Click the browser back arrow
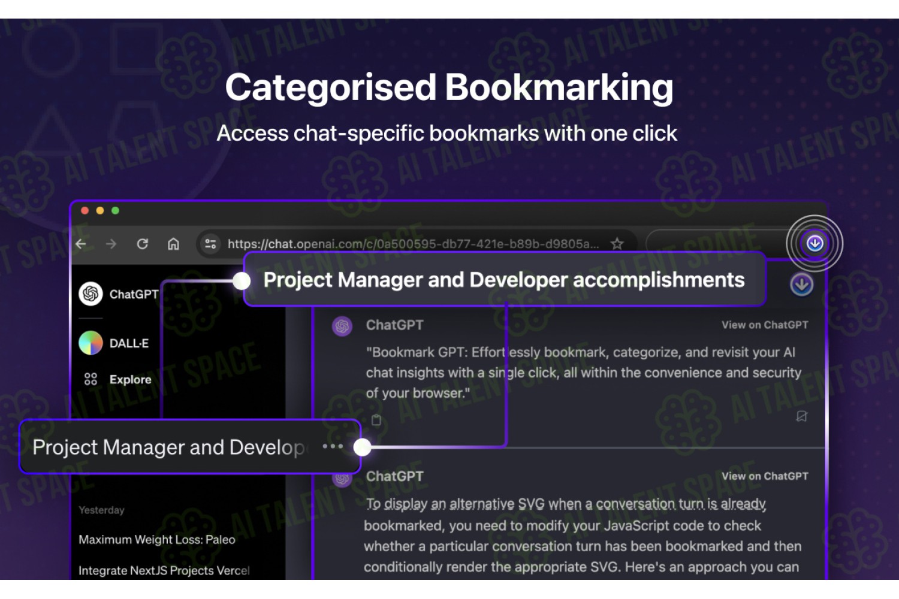This screenshot has height=599, width=899. click(x=81, y=244)
